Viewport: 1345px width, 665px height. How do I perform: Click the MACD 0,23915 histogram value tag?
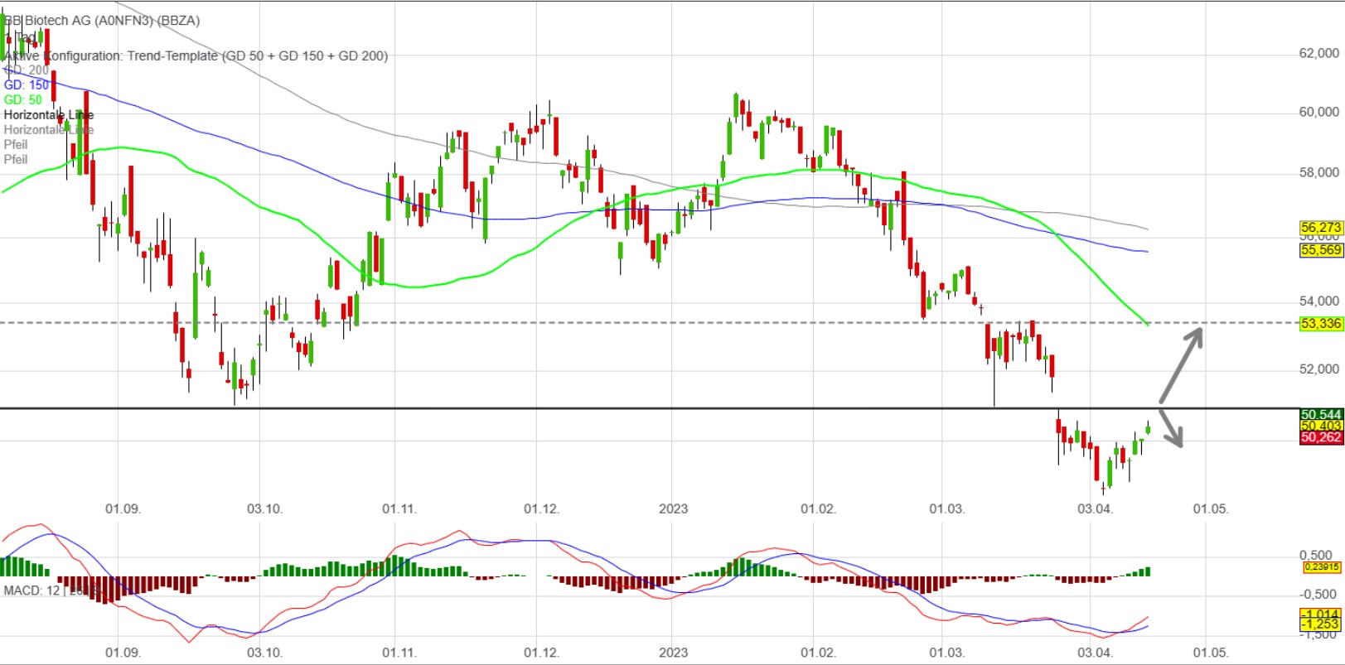1321,567
